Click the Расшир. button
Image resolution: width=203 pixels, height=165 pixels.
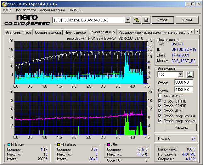pos(181,127)
